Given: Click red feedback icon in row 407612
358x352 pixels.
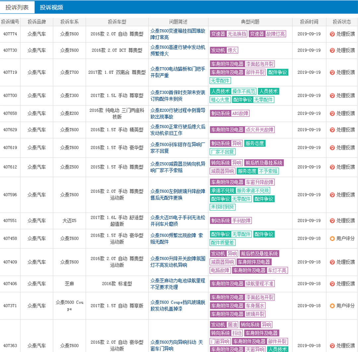Looking at the screenshot, I should click(332, 167).
